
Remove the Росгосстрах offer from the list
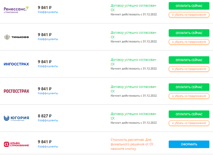[189, 96]
